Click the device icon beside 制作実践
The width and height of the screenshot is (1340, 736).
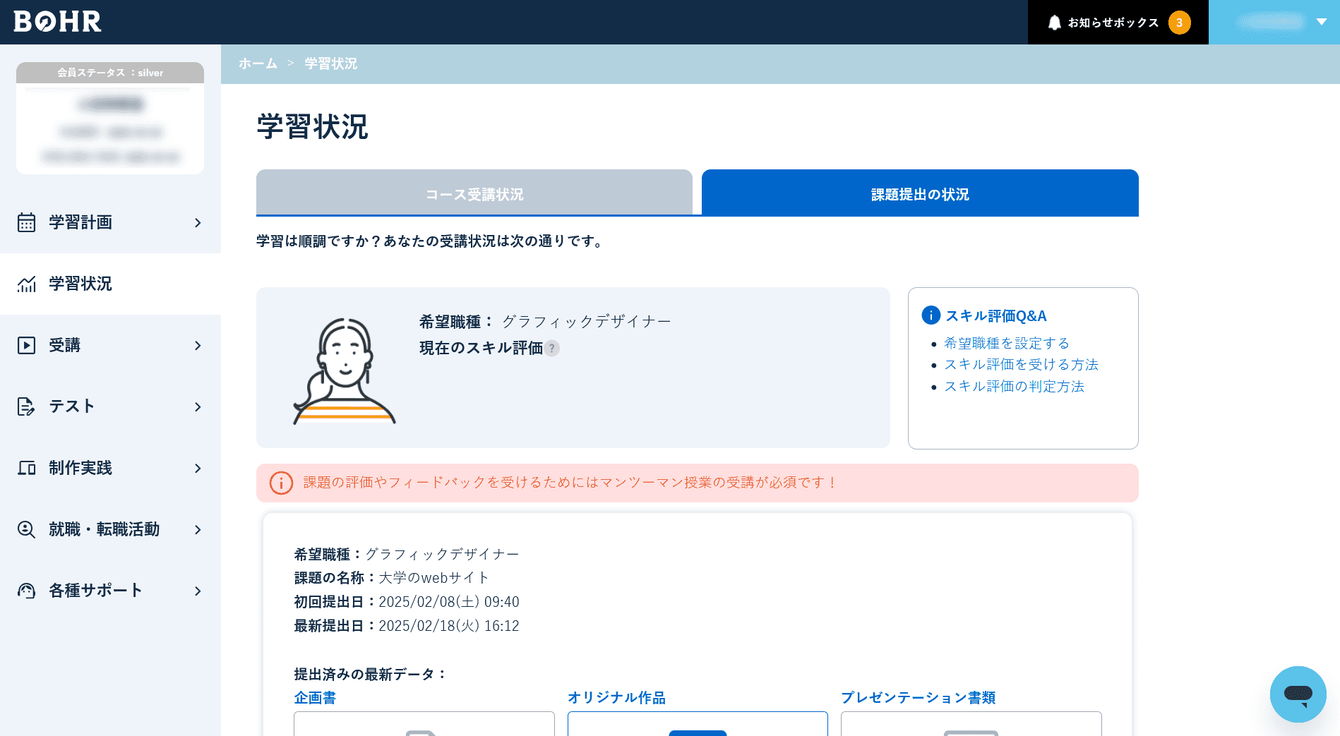tap(26, 469)
